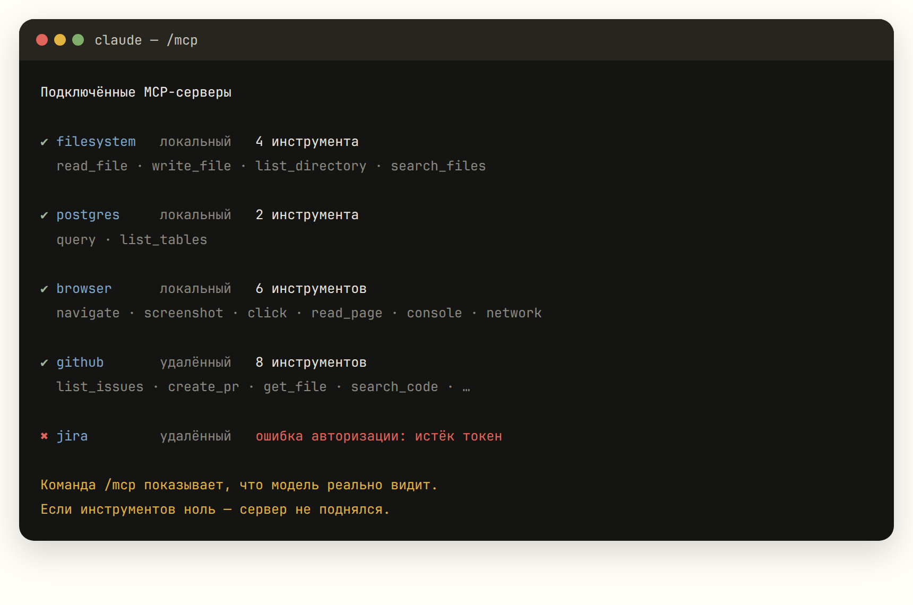Click the "2 инструмента" count for postgres
The image size is (913, 605).
click(x=307, y=215)
